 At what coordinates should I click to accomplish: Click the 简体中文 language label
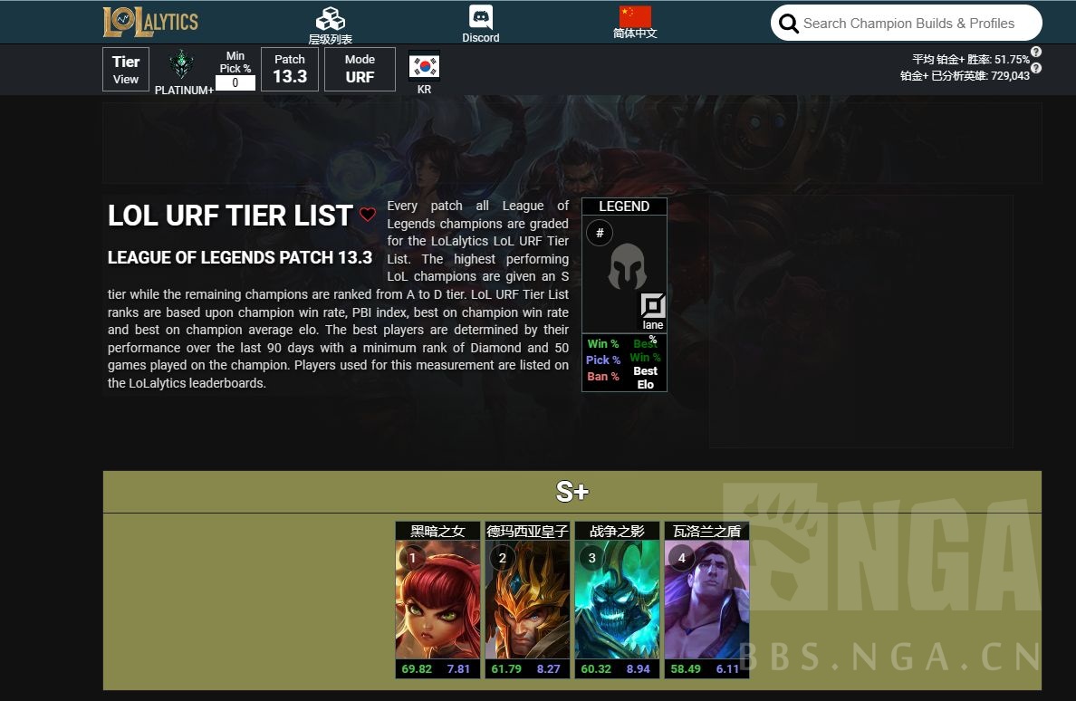tap(635, 33)
